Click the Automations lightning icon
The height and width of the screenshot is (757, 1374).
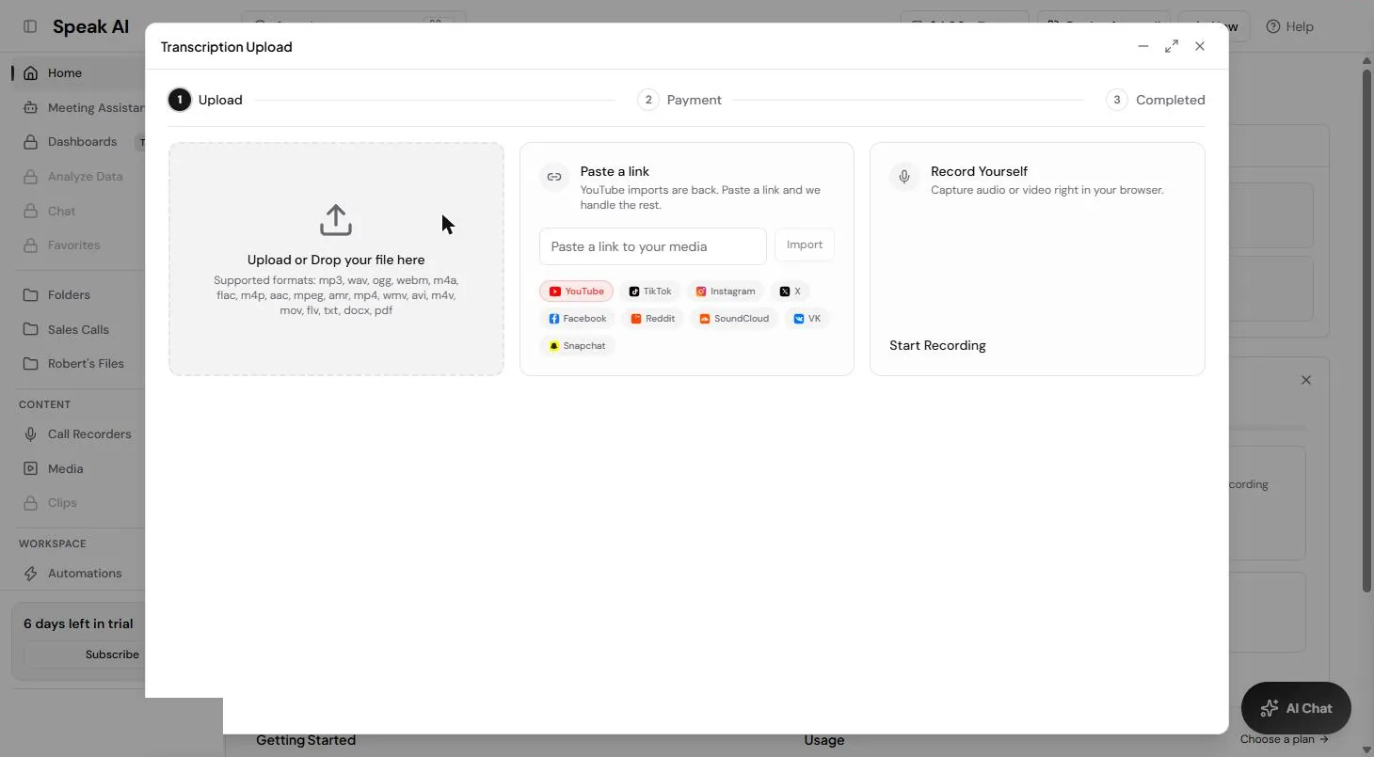(x=31, y=573)
